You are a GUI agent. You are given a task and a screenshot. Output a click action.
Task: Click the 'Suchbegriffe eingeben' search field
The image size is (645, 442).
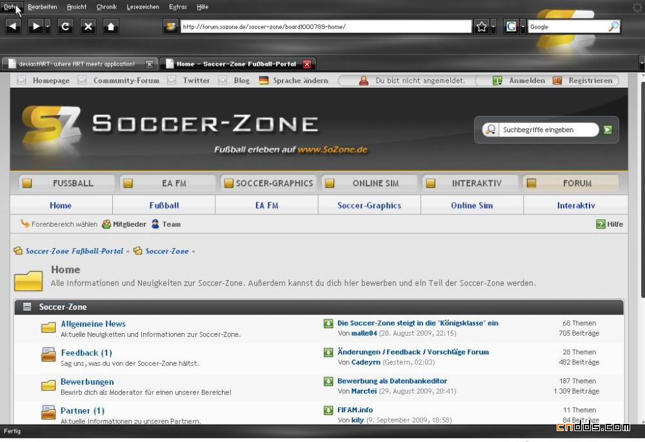[548, 130]
